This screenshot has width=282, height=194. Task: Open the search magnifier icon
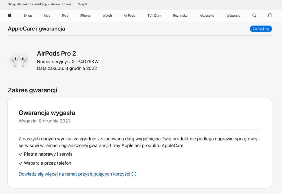click(254, 16)
